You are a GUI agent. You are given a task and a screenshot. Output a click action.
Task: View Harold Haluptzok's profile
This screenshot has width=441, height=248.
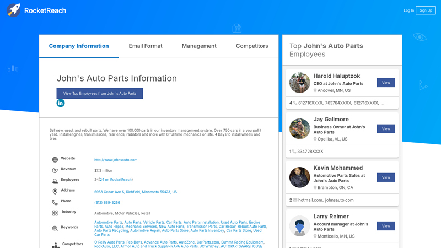386,83
